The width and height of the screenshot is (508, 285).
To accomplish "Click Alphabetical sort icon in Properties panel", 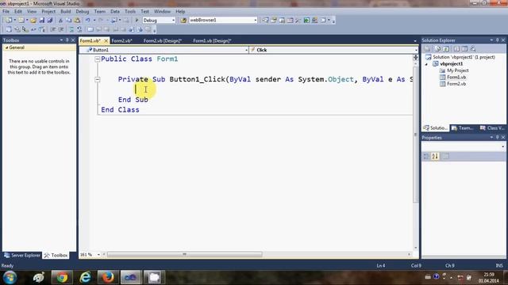I will [435, 157].
